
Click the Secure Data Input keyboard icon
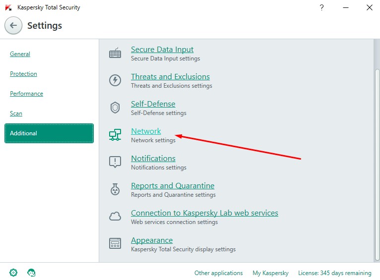pos(115,53)
